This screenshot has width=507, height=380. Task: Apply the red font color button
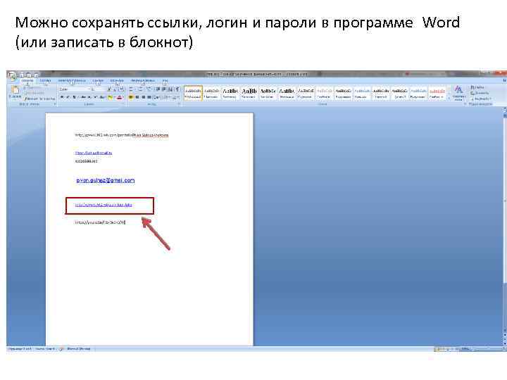119,97
